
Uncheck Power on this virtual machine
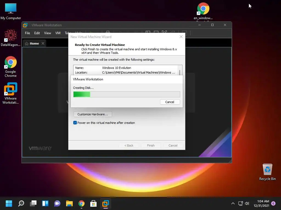75,123
